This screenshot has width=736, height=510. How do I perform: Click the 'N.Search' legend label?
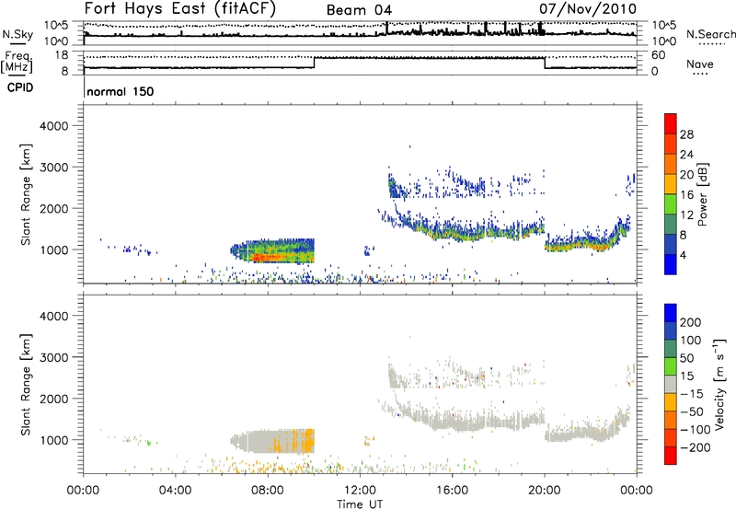coord(710,34)
